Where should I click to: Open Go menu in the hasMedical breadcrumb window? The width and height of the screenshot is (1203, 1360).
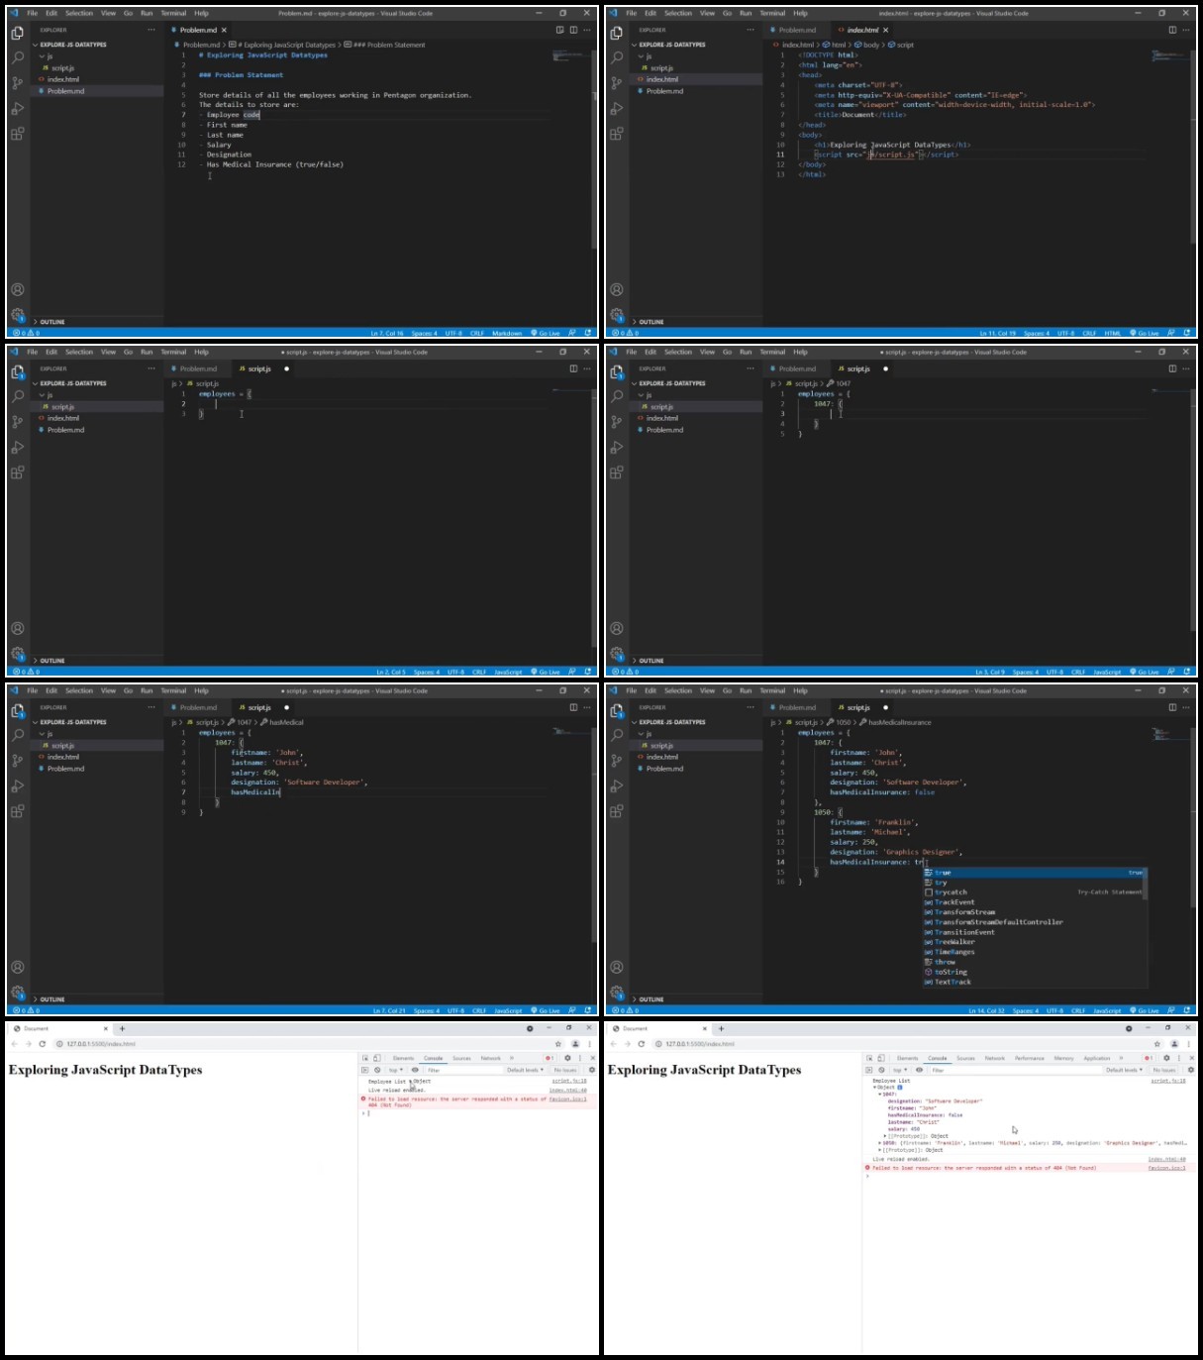(128, 690)
